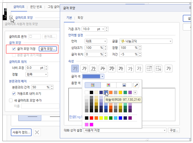
Task: Pick a color with the eyedropper tool
Action: point(136,85)
